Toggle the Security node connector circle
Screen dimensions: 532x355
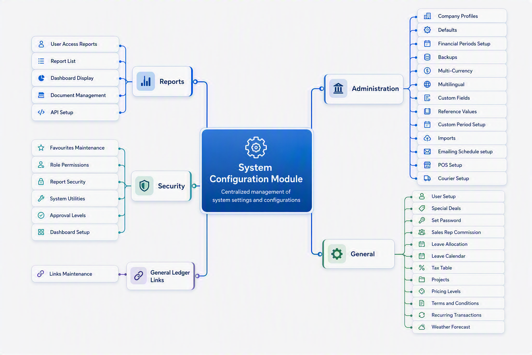[x=194, y=186]
